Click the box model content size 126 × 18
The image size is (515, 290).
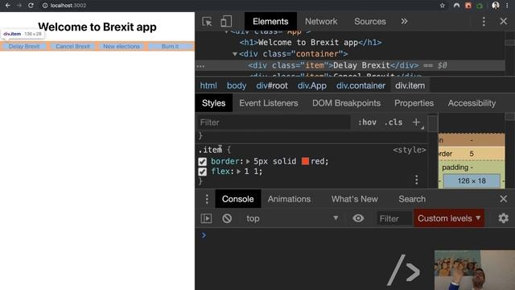pyautogui.click(x=472, y=180)
